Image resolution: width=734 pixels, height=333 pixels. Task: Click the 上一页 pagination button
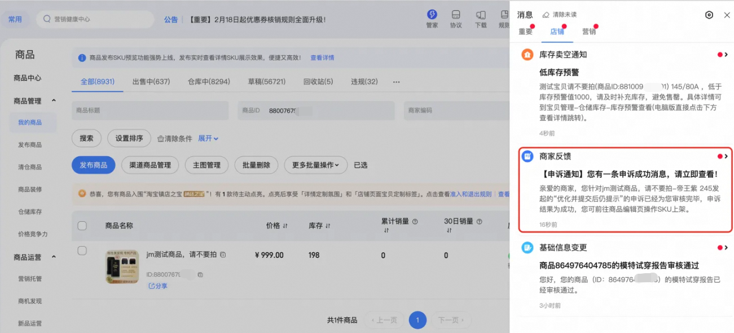pyautogui.click(x=384, y=320)
